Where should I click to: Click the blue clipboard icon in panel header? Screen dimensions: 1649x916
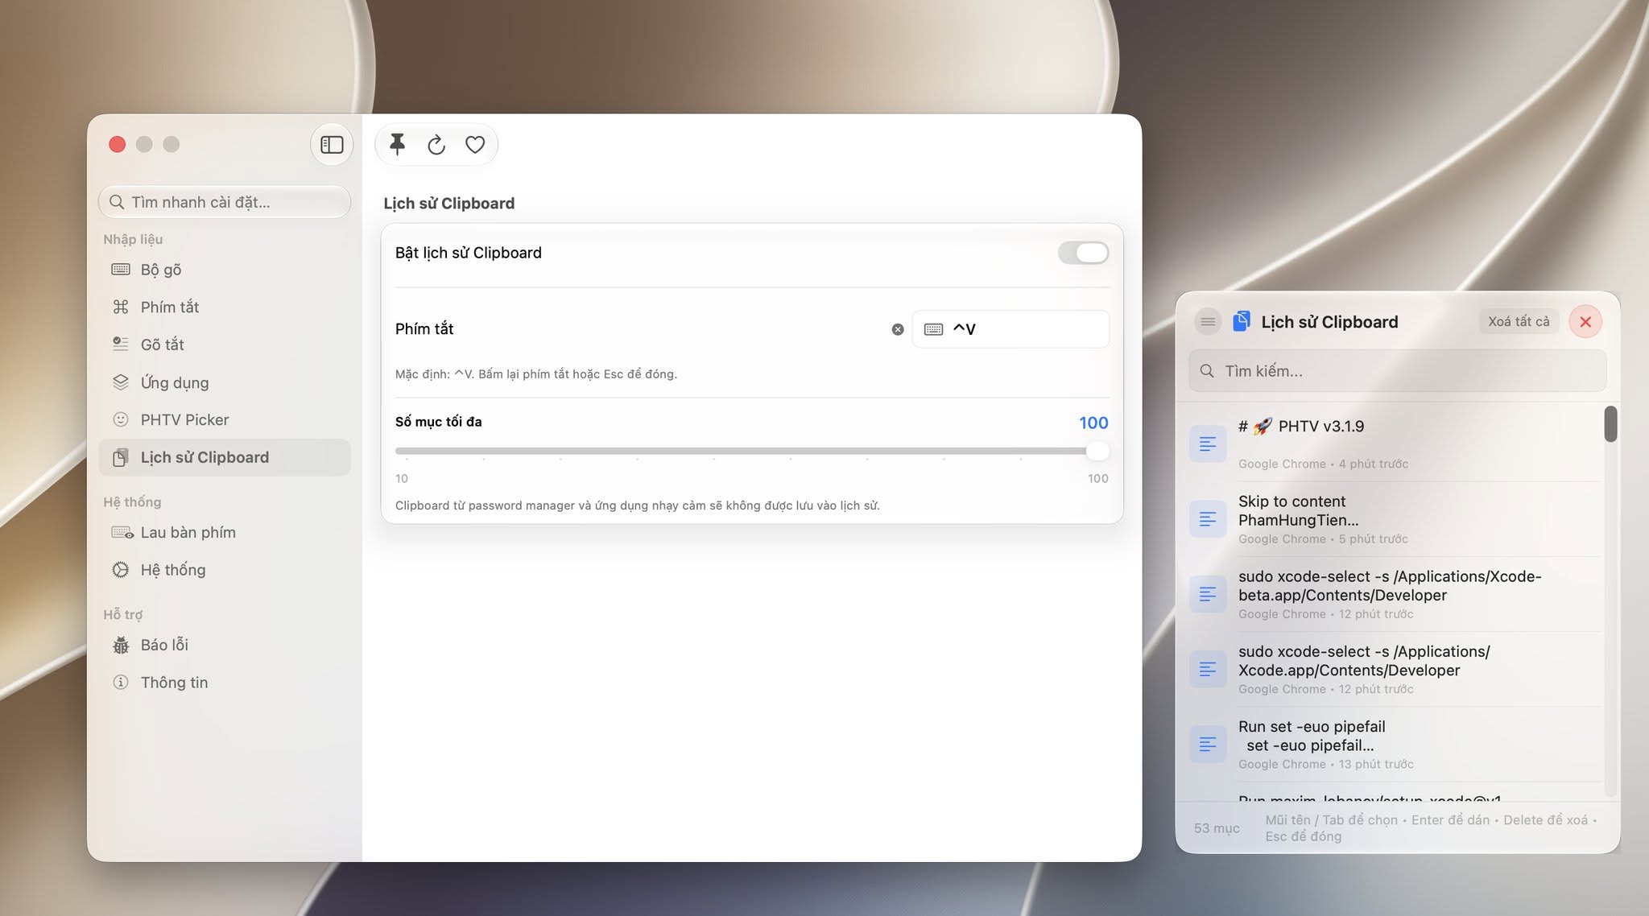click(x=1242, y=321)
